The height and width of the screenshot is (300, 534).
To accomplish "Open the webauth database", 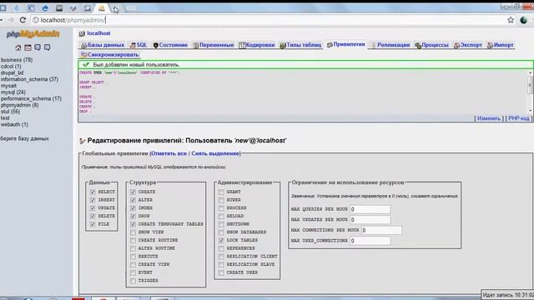I will 14,124.
